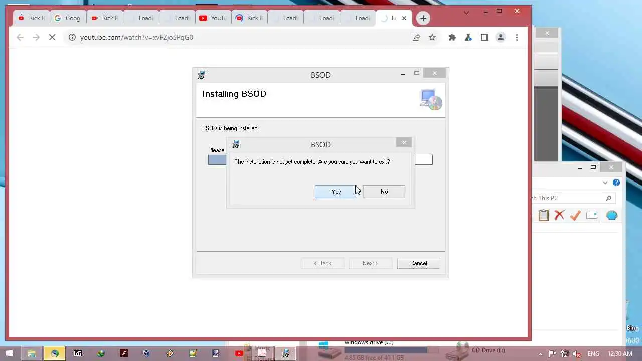Click the pinned extension icon beside the puzzle
Image resolution: width=642 pixels, height=361 pixels.
click(468, 37)
